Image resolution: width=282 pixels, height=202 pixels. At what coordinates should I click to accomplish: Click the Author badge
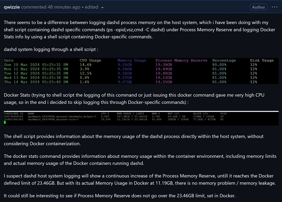coord(258,7)
